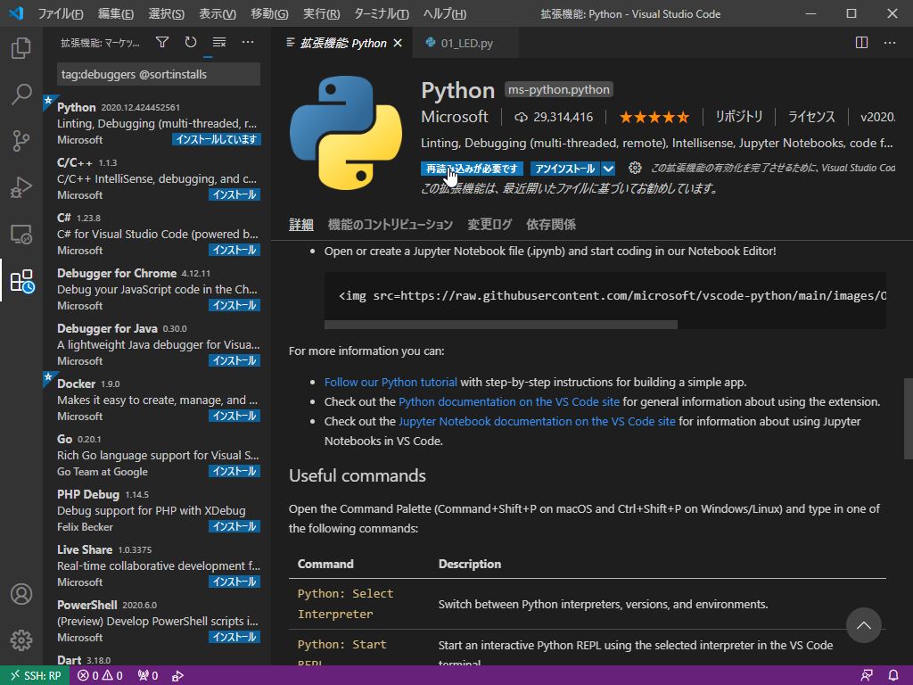Open the Extensions panel views menu
This screenshot has width=913, height=685.
coord(247,42)
